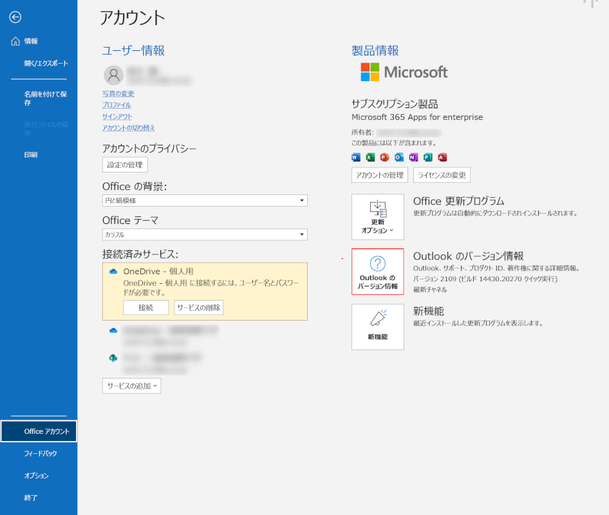Open the サービスの追加 dropdown

[x=131, y=386]
